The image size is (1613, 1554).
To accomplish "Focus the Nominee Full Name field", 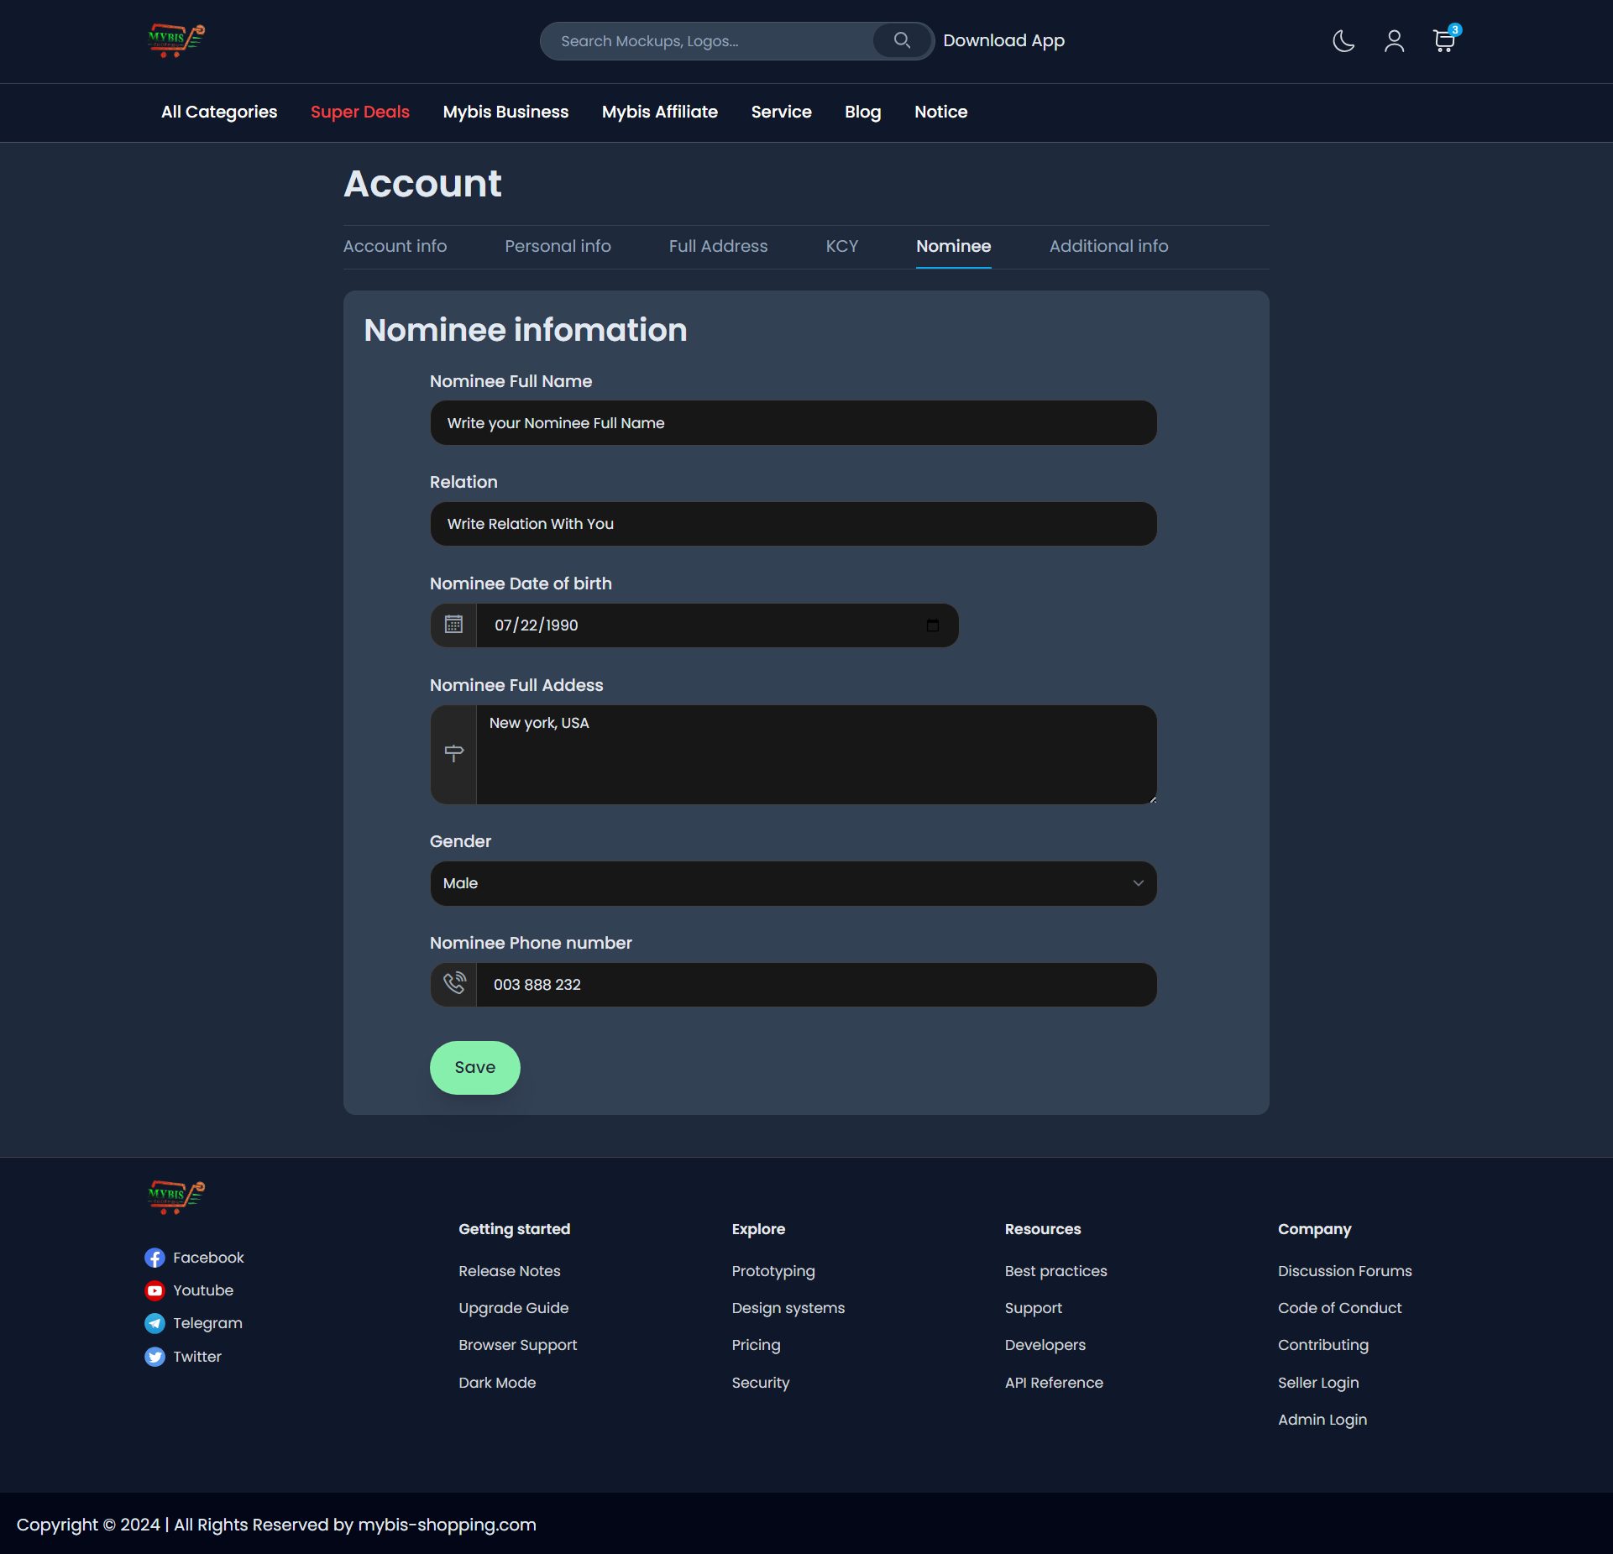I will click(x=793, y=423).
